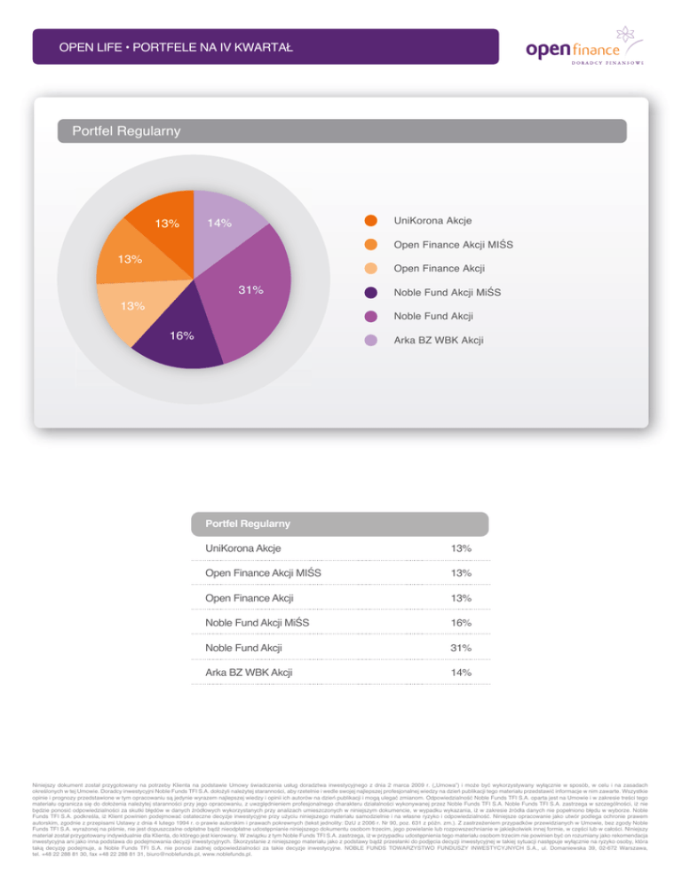Click the Open Finance Akcji MIŚS legend dot

371,245
